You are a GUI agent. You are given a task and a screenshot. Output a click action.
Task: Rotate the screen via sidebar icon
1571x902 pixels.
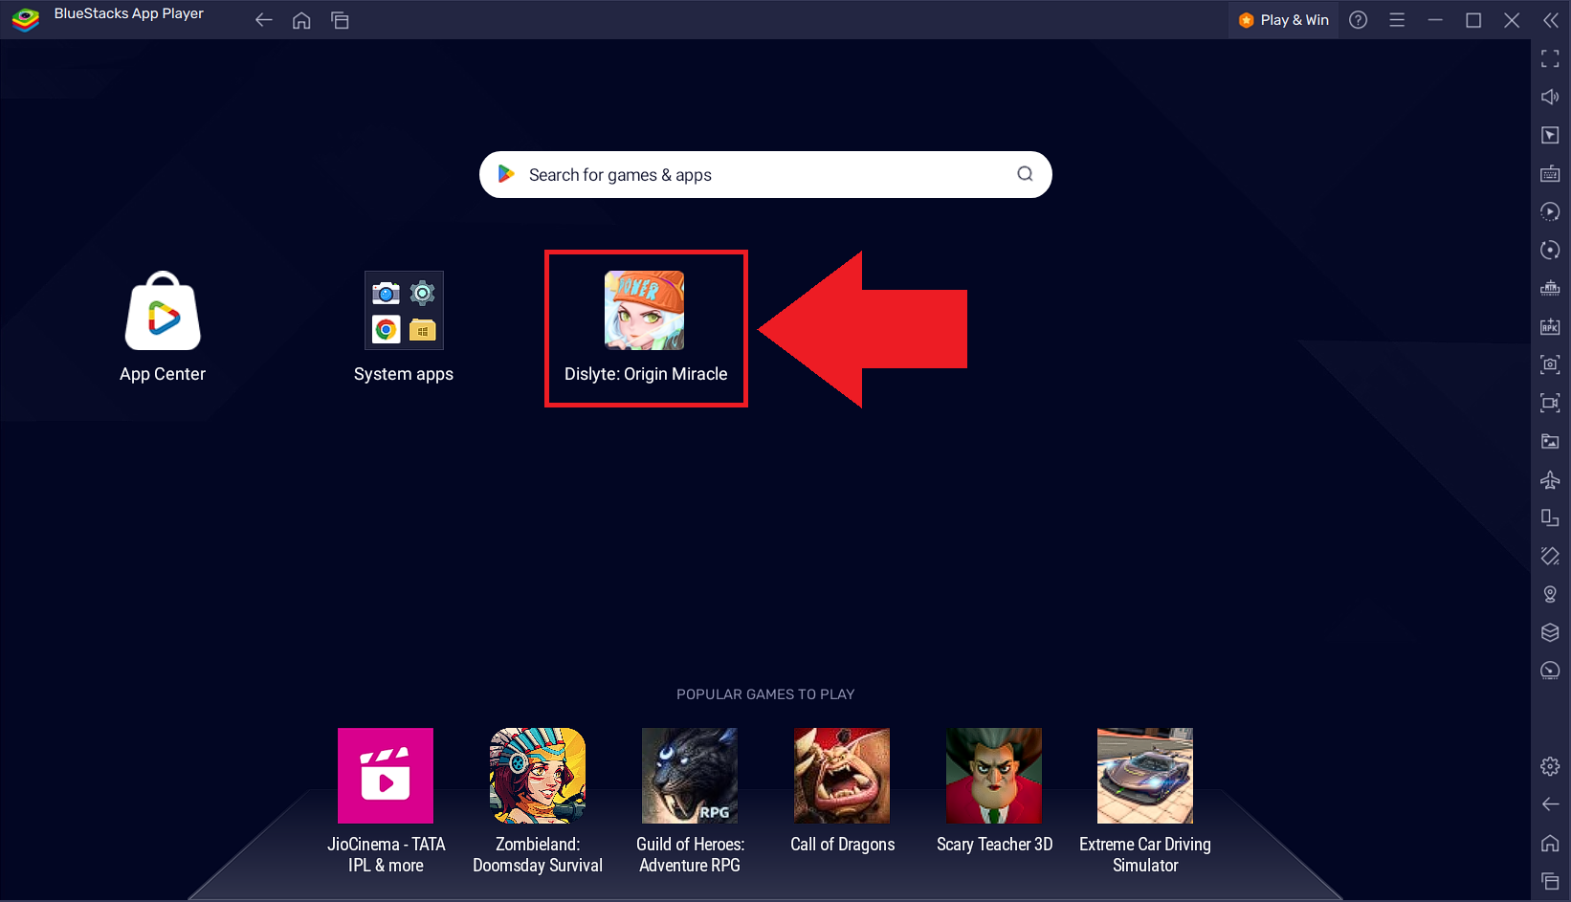[1550, 556]
